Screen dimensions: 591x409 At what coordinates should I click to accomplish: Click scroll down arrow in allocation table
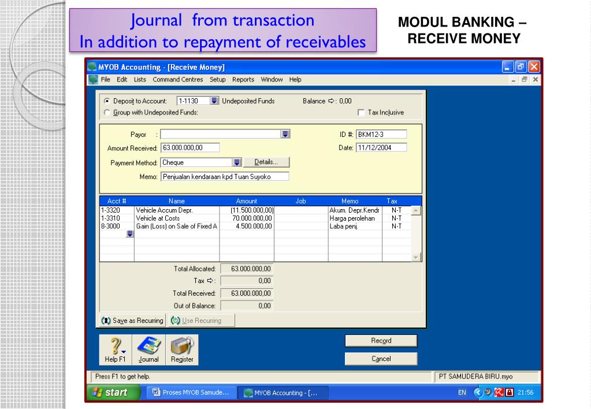tap(416, 257)
